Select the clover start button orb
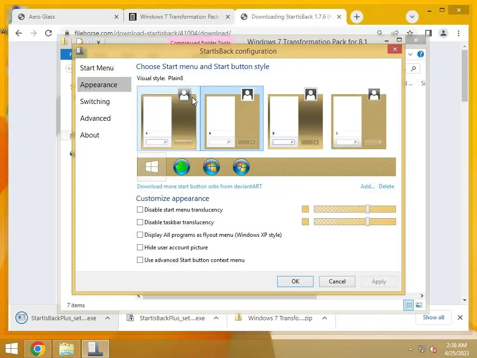Screen dimensions: 477x358 [182, 167]
